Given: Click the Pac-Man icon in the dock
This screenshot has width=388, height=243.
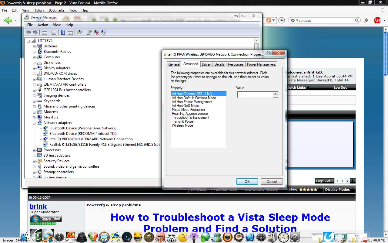Looking at the screenshot, I should click(183, 237).
